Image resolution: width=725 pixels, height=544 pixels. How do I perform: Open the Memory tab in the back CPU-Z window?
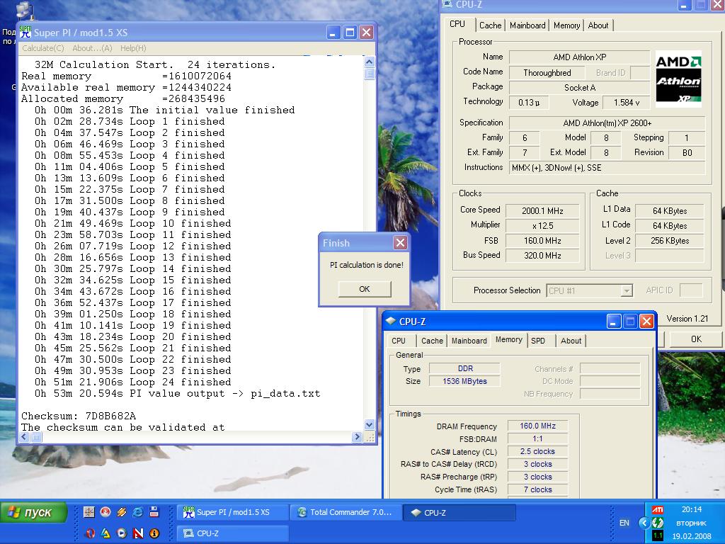coord(566,25)
